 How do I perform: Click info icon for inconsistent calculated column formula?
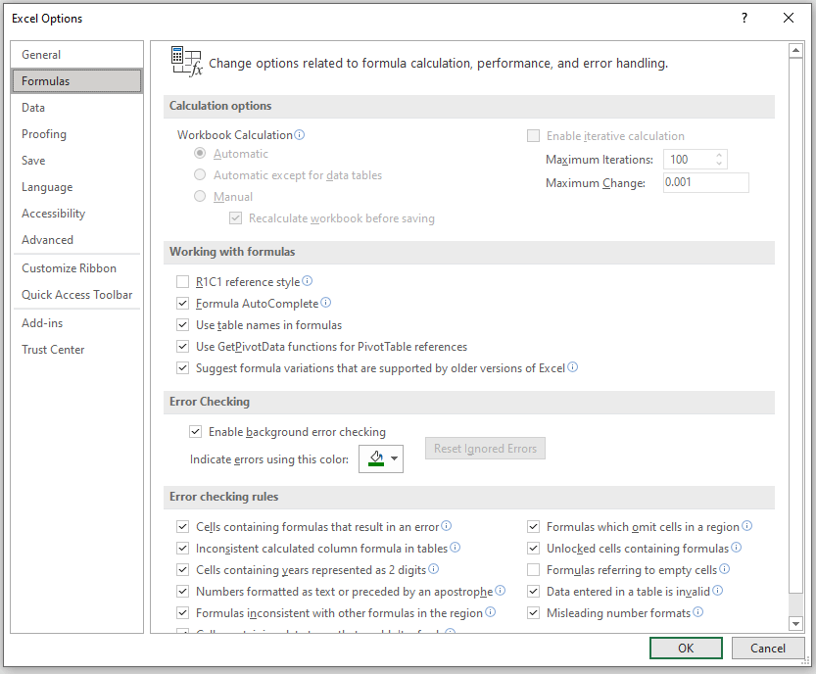[455, 548]
